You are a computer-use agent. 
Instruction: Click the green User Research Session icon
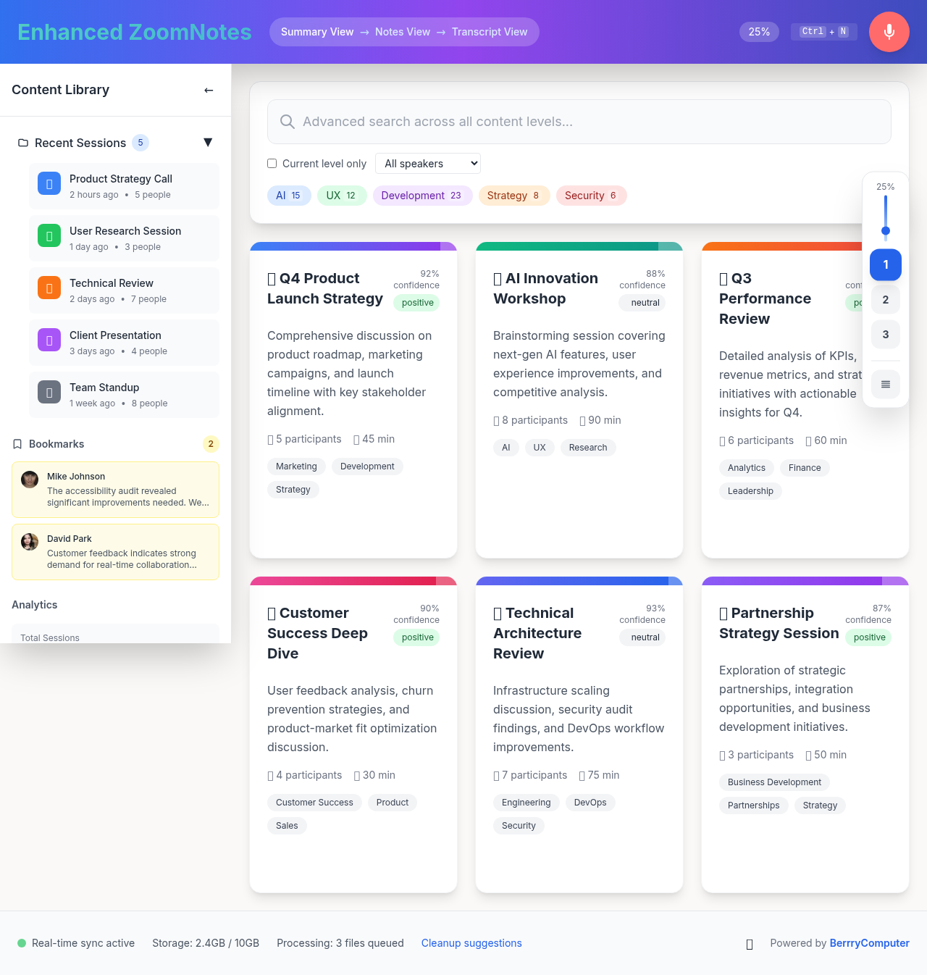(x=49, y=235)
